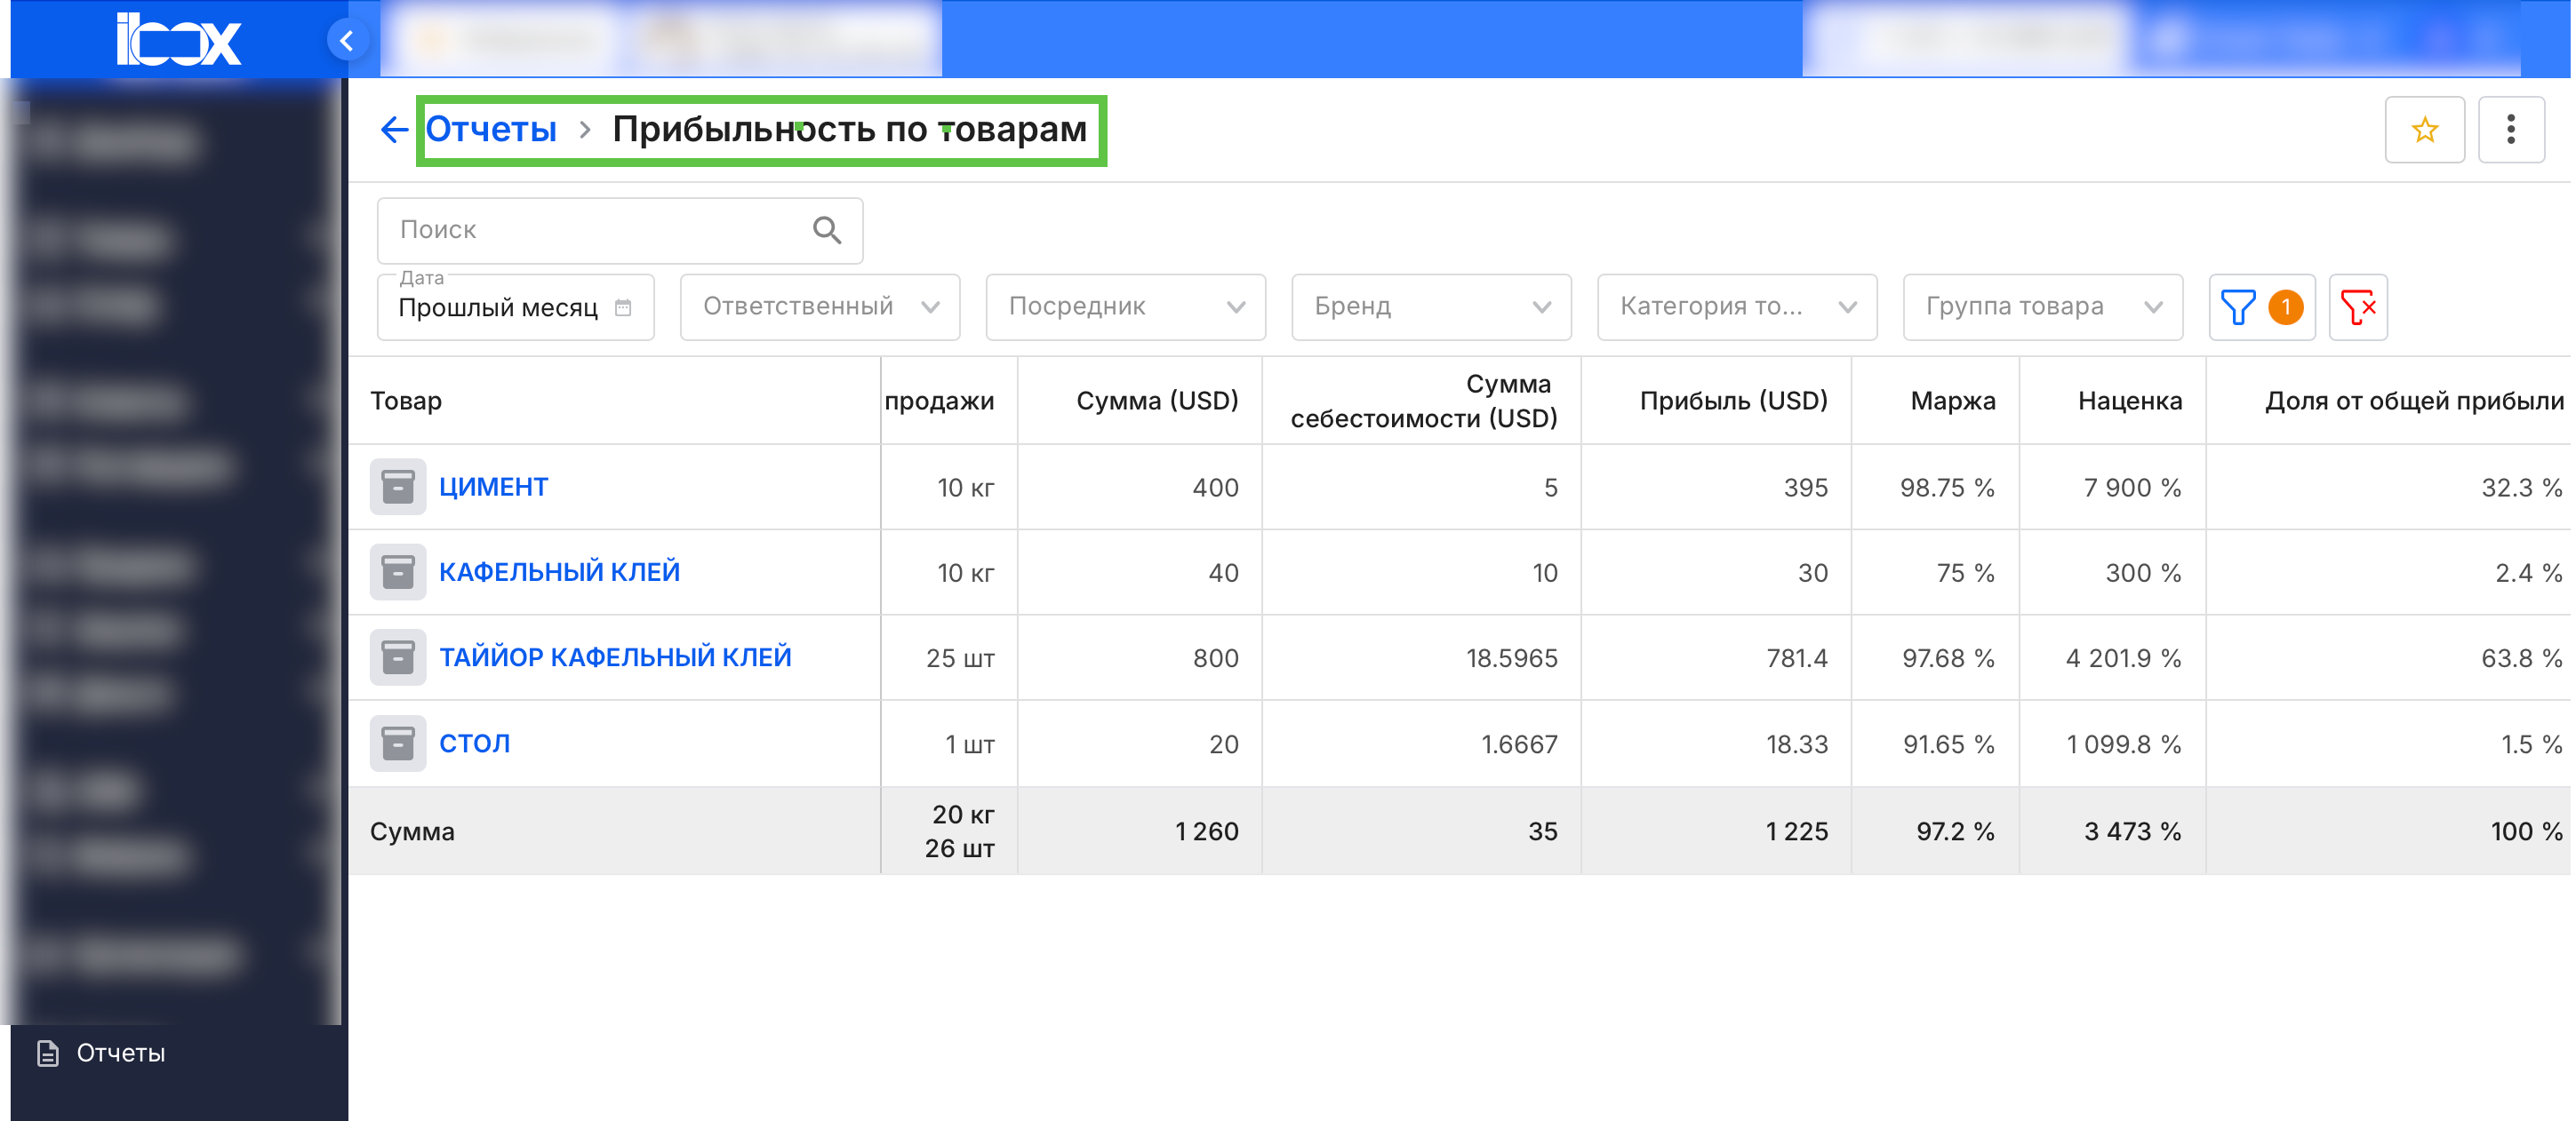Click the back arrow next to Отчеты
2576x1121 pixels.
(394, 130)
